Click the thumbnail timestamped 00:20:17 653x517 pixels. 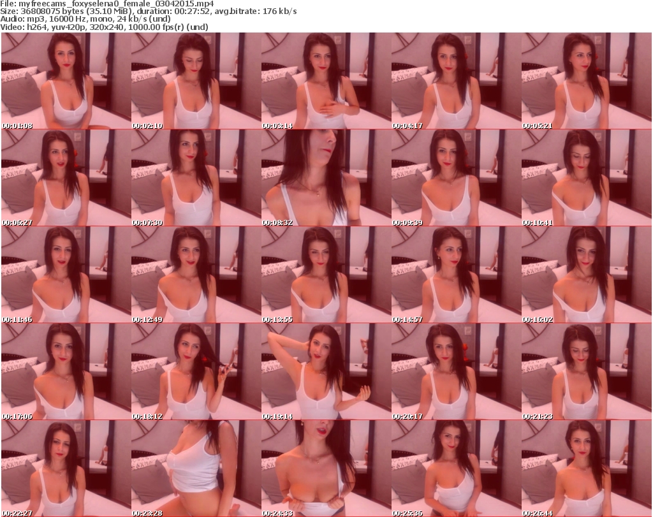(x=456, y=372)
